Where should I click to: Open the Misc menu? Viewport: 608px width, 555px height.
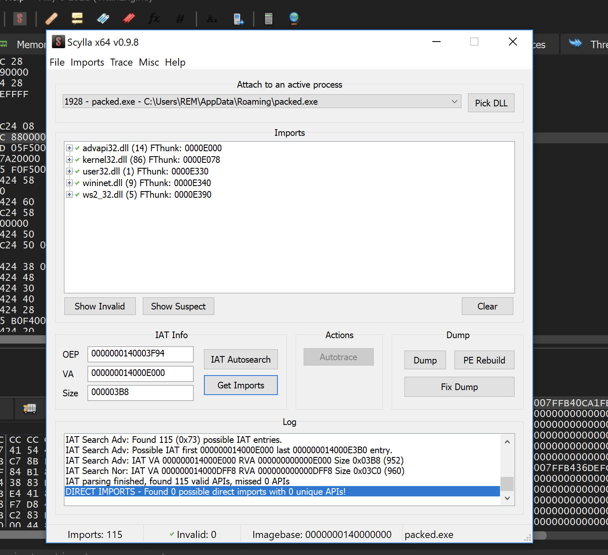coord(149,62)
